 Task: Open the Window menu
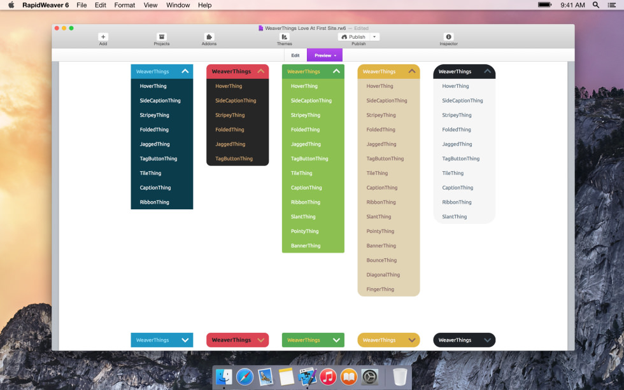coord(178,5)
